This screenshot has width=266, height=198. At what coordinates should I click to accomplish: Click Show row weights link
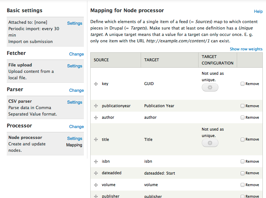pyautogui.click(x=246, y=49)
